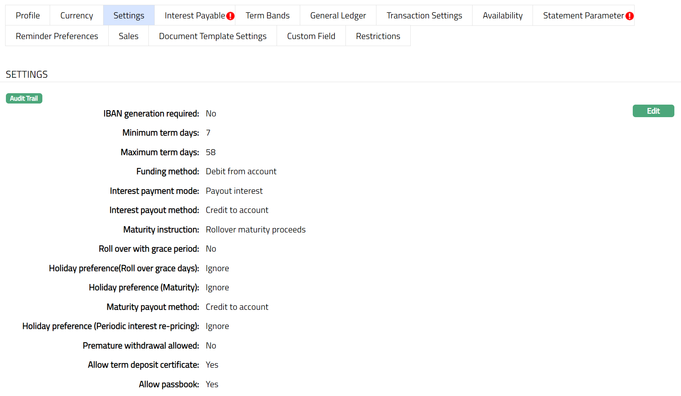This screenshot has height=396, width=681.
Task: Click the green Edit button
Action: [653, 111]
